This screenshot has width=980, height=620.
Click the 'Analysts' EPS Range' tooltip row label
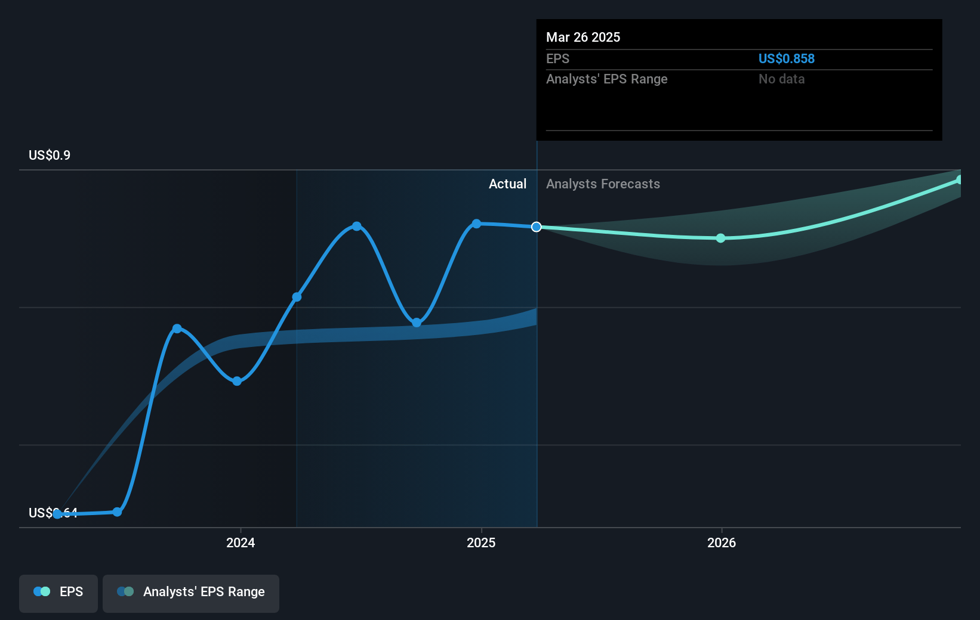coord(606,79)
